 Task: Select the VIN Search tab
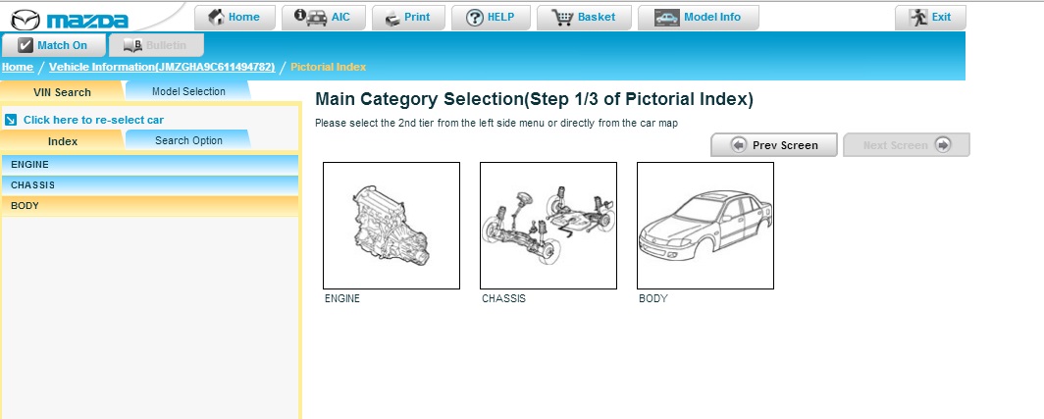tap(62, 92)
